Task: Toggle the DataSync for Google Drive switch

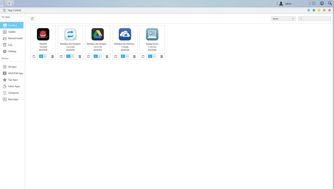Action: 98,56
